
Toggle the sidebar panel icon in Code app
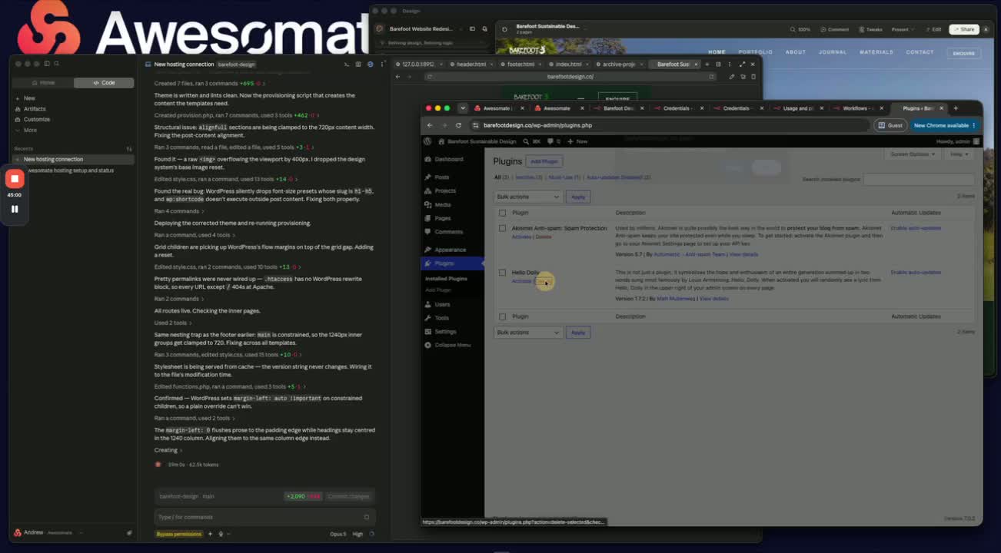[x=46, y=64]
